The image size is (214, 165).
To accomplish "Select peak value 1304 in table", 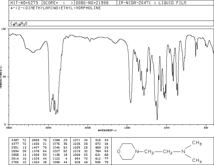I will [x=36, y=162].
